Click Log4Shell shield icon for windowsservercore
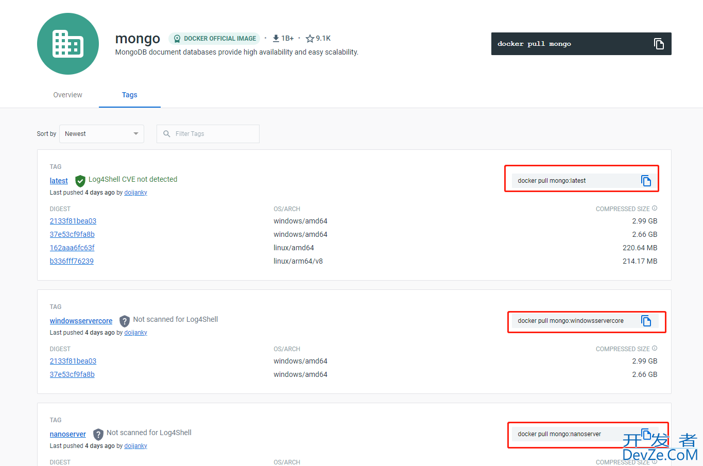The image size is (703, 466). click(x=125, y=321)
